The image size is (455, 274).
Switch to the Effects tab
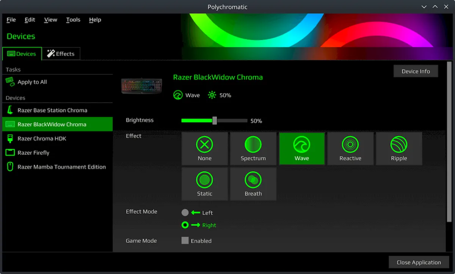pyautogui.click(x=61, y=54)
